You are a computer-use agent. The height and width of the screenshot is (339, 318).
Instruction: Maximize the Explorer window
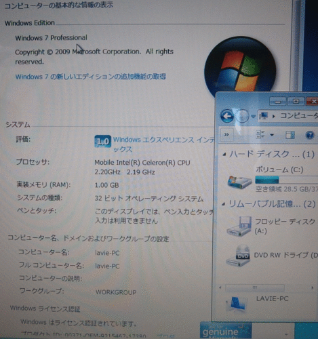click(296, 102)
